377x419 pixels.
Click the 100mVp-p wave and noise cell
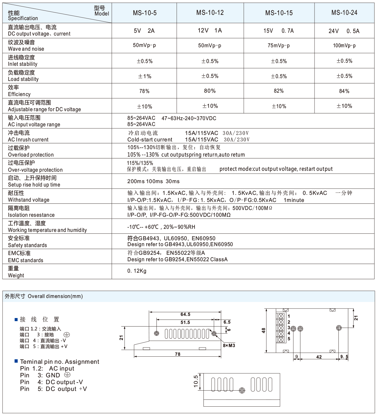pyautogui.click(x=344, y=46)
